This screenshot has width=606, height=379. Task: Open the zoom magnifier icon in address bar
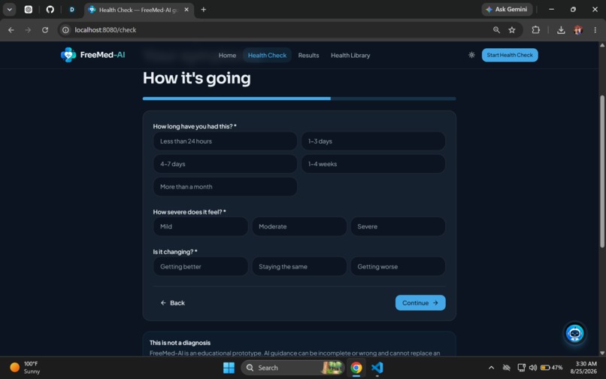coord(496,30)
